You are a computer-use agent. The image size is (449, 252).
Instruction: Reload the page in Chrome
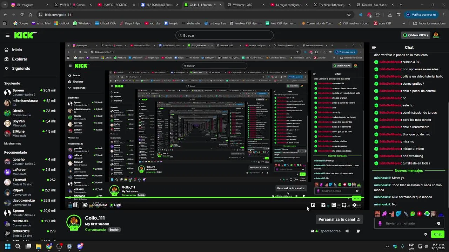pos(22,15)
